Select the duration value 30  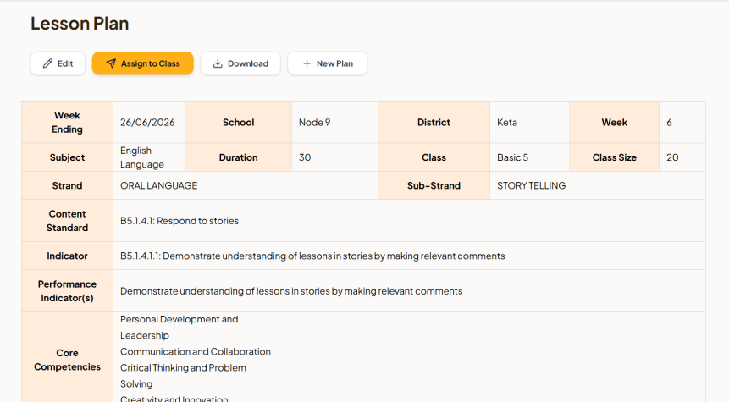pos(305,157)
